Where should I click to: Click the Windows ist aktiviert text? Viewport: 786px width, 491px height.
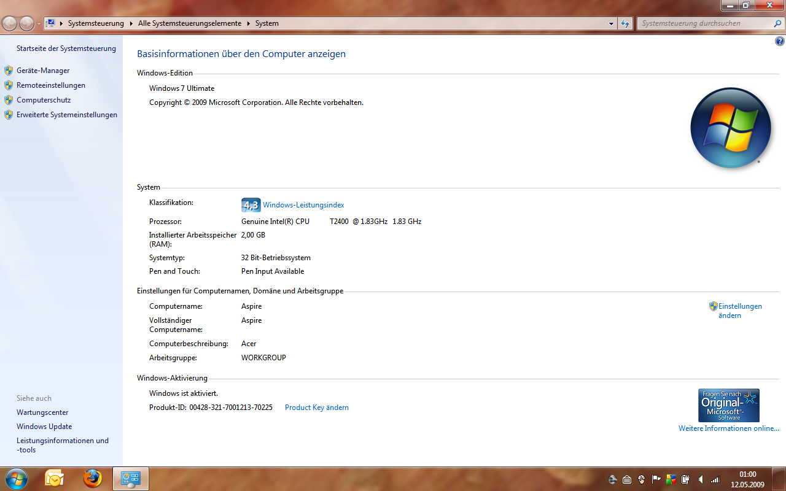pyautogui.click(x=184, y=393)
